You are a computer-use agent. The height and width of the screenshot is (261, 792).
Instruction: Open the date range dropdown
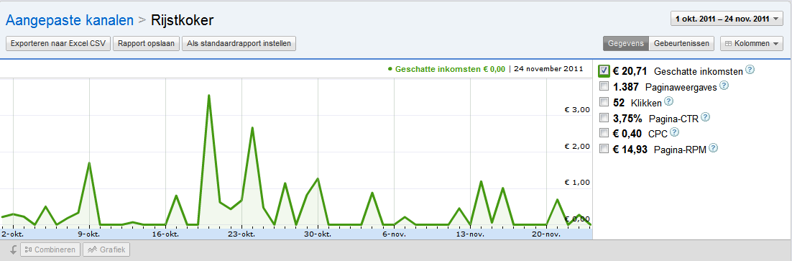tap(727, 19)
